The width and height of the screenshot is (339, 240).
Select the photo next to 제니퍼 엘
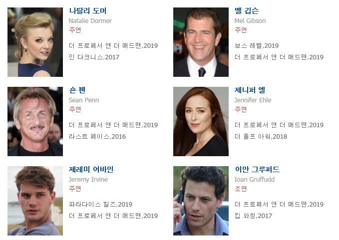coord(201,121)
